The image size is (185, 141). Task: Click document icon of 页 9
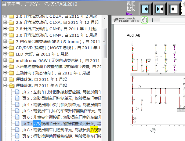click(17, 136)
